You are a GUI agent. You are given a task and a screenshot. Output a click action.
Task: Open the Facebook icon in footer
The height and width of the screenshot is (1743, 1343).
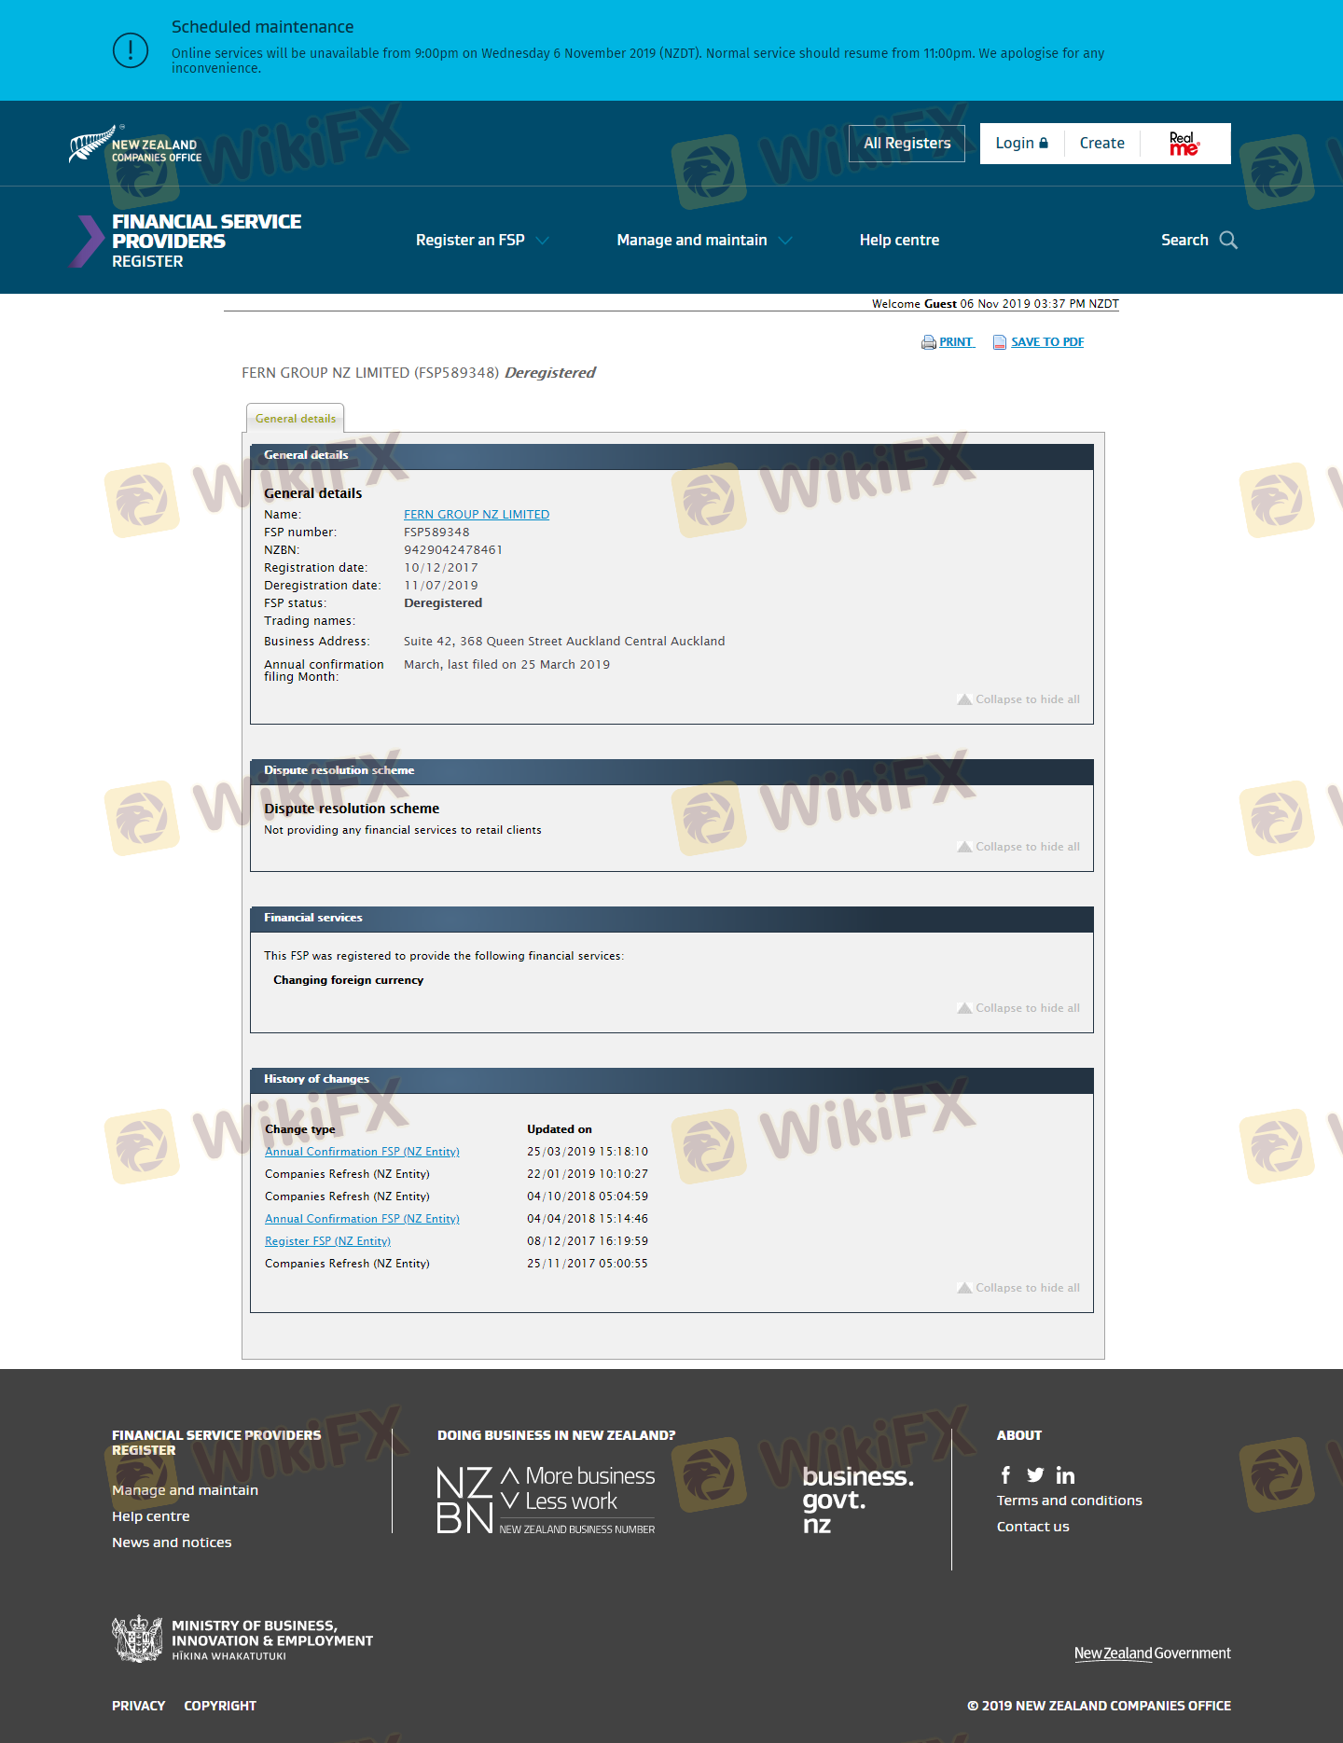pyautogui.click(x=1005, y=1474)
